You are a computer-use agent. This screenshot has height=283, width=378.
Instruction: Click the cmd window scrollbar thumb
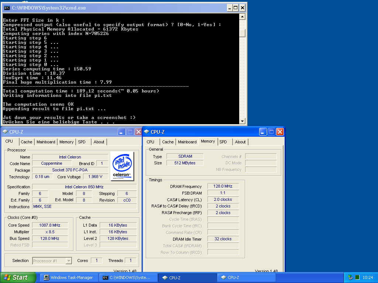pyautogui.click(x=242, y=33)
